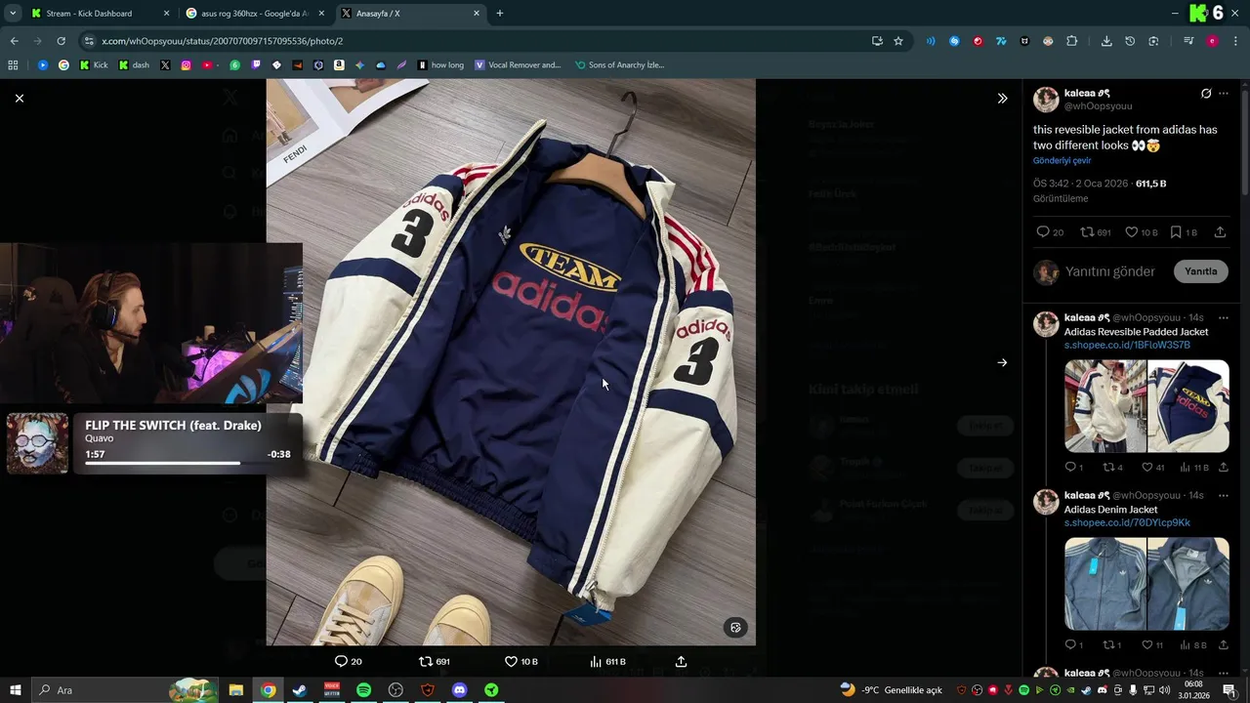Go back to the previous page
The height and width of the screenshot is (703, 1250).
14,41
